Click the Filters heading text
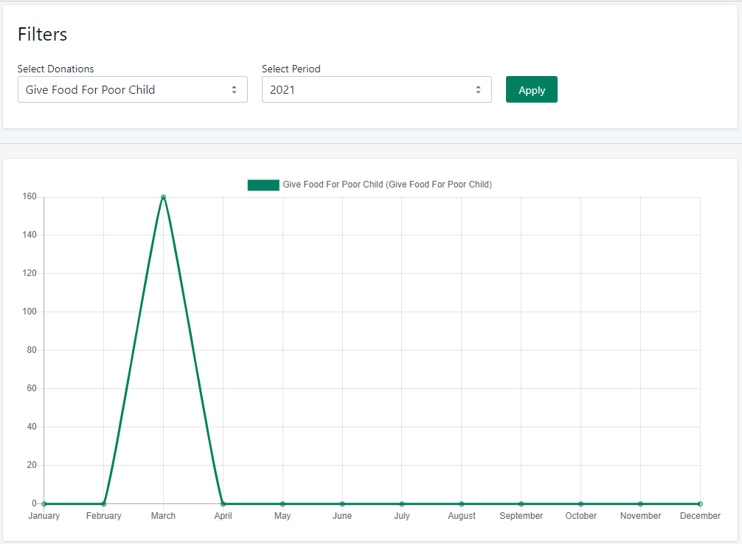The height and width of the screenshot is (544, 742). click(42, 34)
